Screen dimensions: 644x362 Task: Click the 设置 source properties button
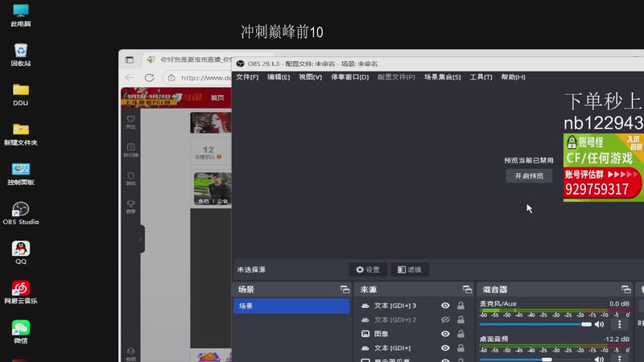[368, 269]
